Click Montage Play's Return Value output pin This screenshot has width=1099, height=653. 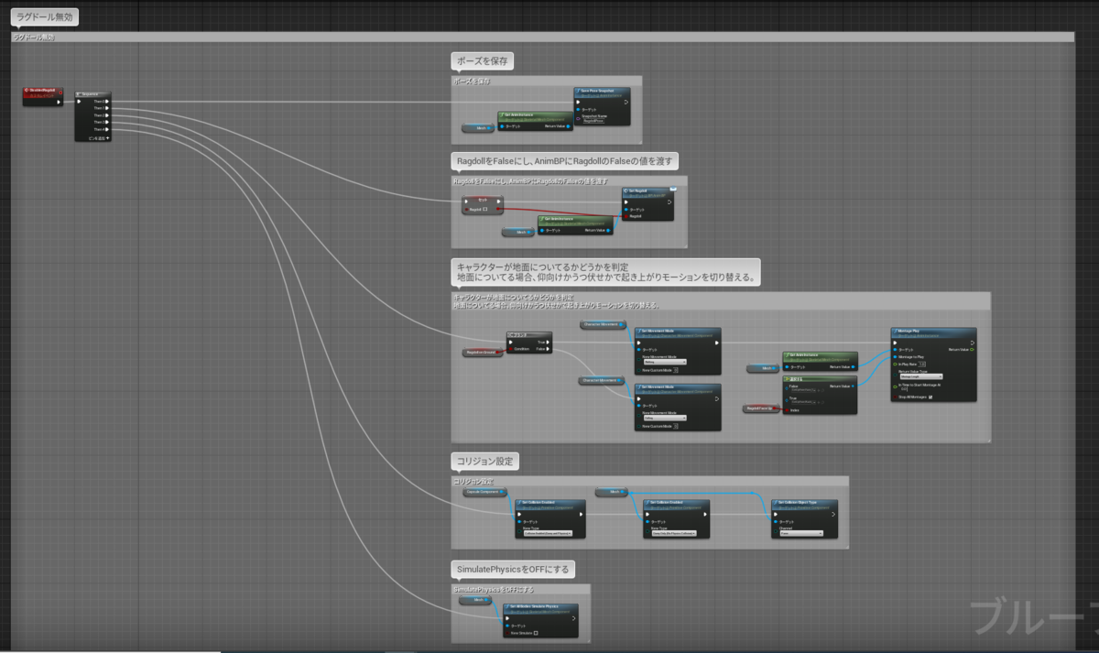(972, 350)
